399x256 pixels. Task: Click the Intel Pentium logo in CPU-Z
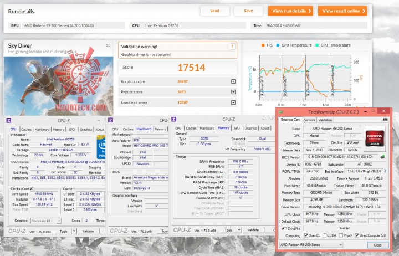[101, 147]
